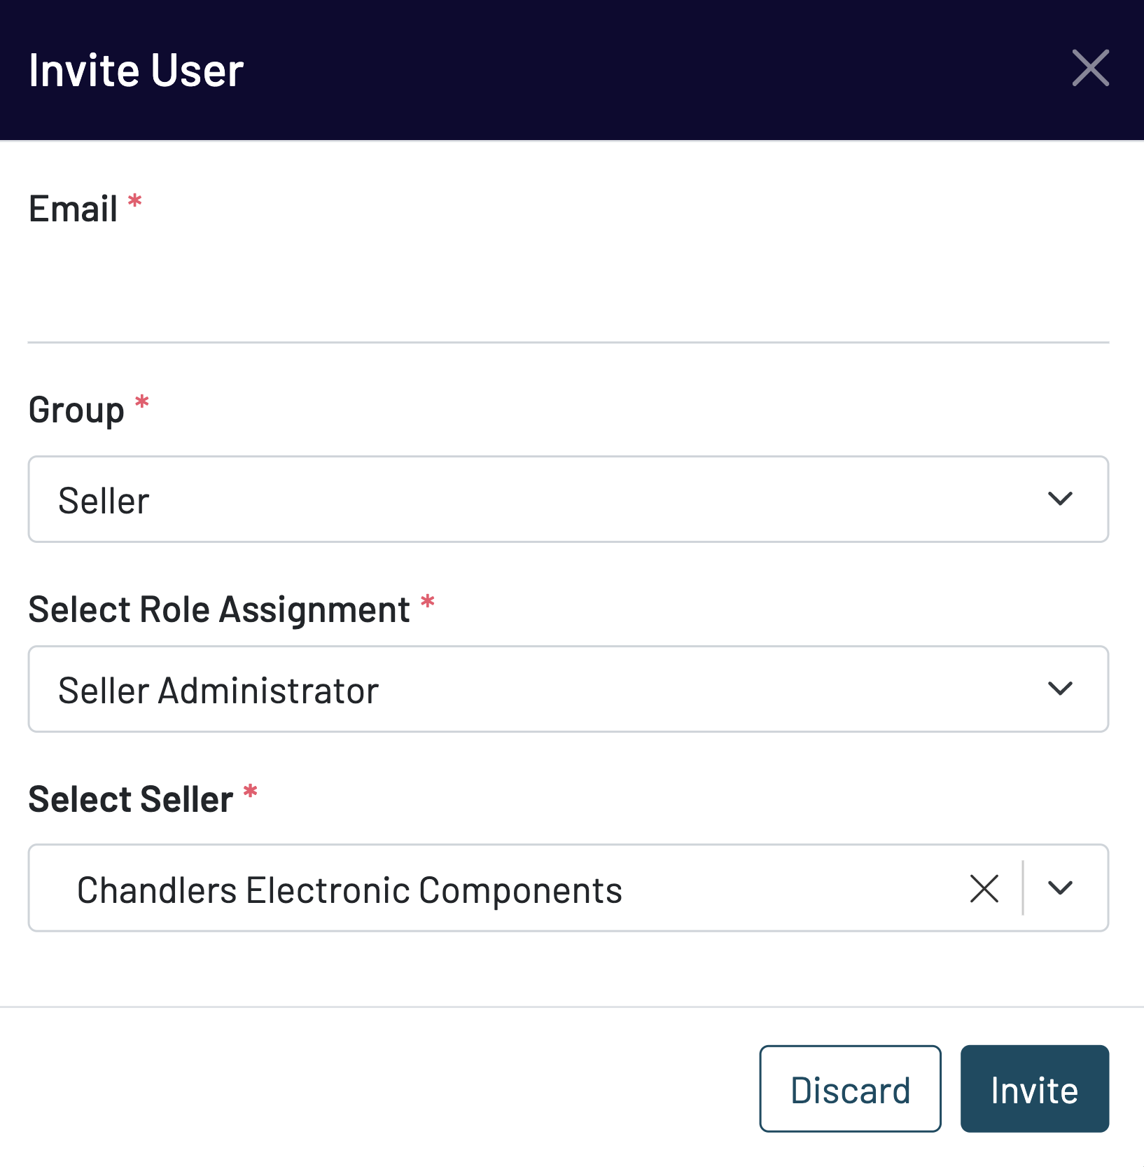
Task: Click the red asterisk beside Email
Action: click(x=135, y=202)
